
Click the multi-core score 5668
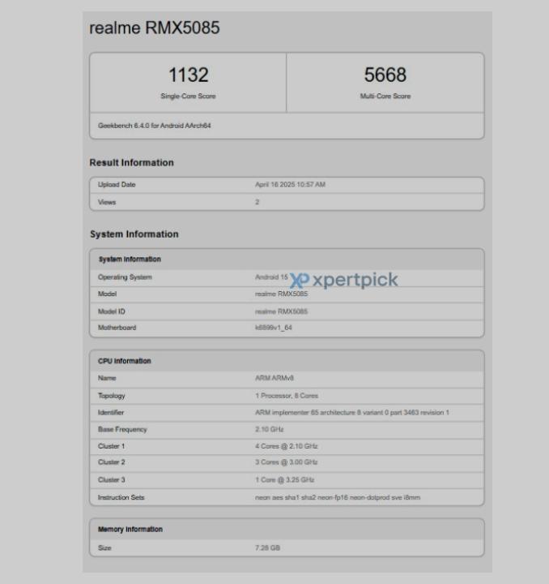385,75
